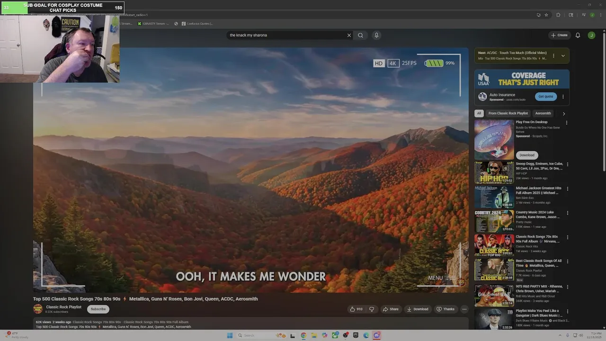Viewport: 606px width, 341px height.
Task: Open Michael Jackson Greatest Hits video title
Action: [x=539, y=190]
